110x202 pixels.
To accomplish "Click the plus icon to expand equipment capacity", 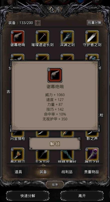I will tap(38, 23).
